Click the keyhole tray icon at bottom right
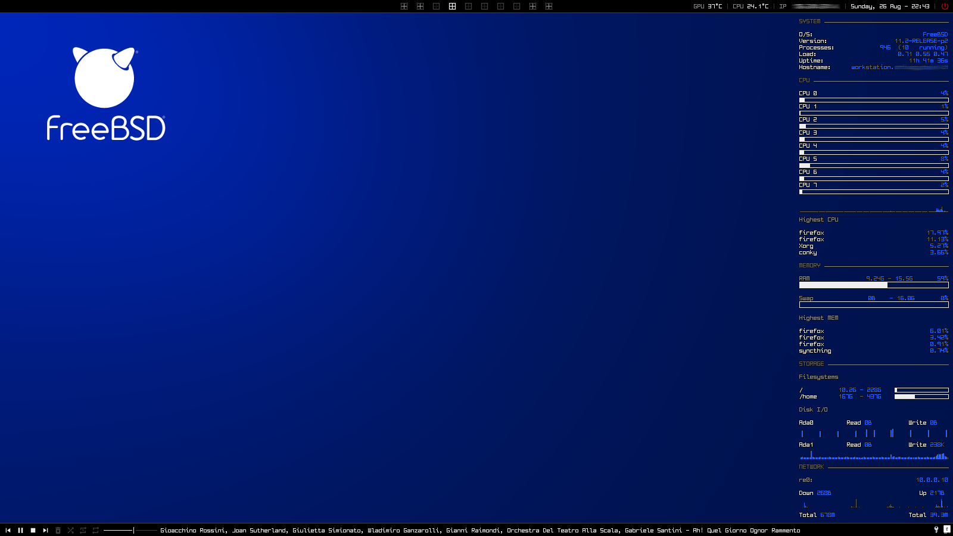The image size is (953, 536). pyautogui.click(x=936, y=529)
